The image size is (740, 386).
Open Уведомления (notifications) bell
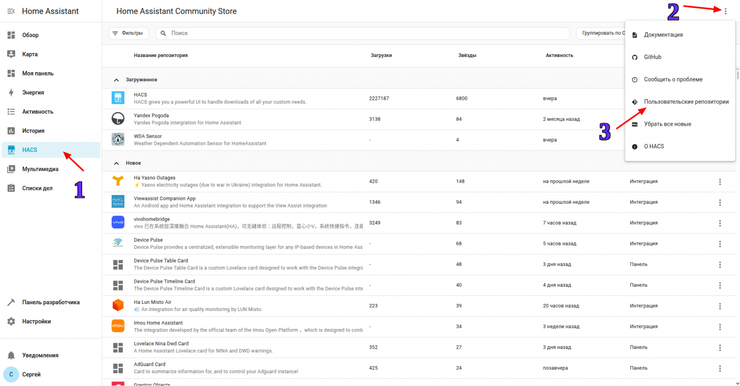coord(11,355)
